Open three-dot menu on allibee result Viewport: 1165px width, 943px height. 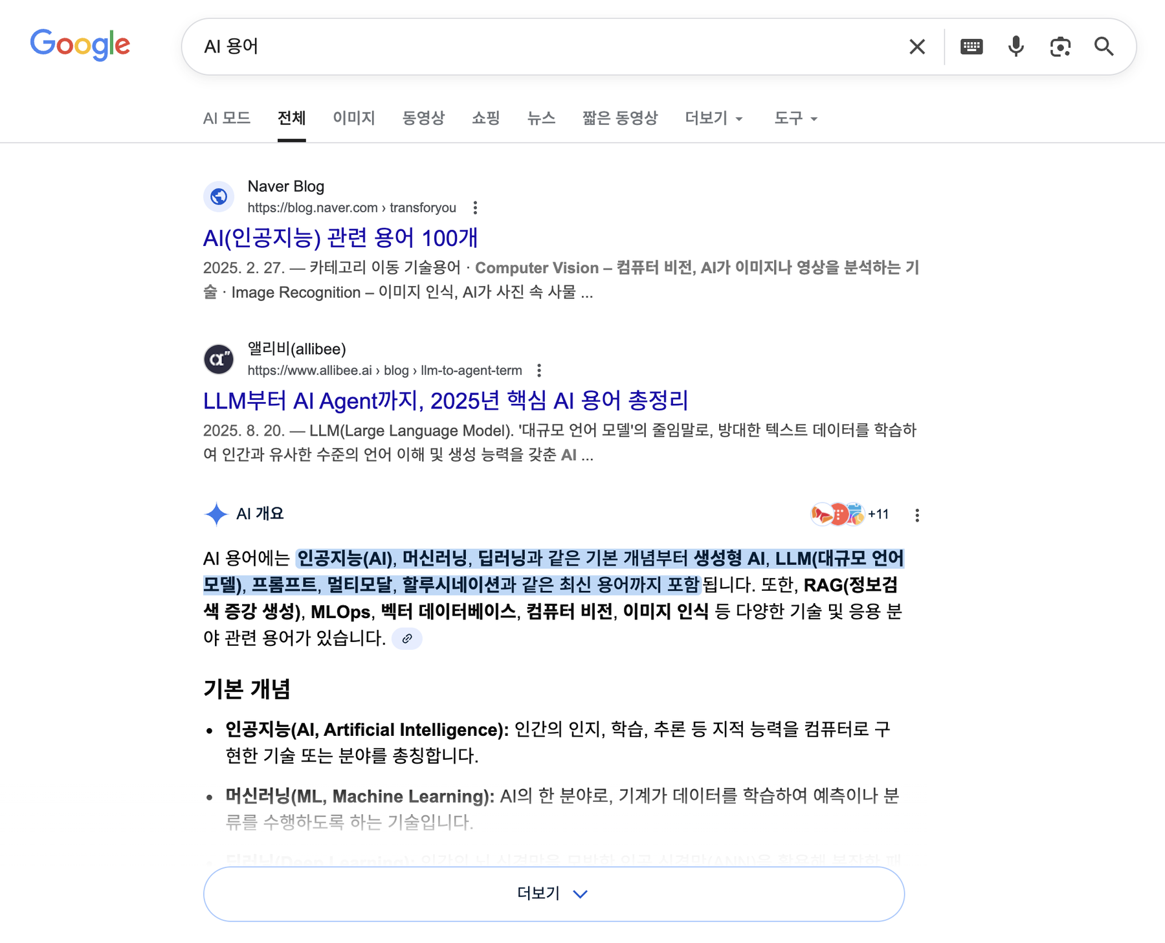pos(539,370)
